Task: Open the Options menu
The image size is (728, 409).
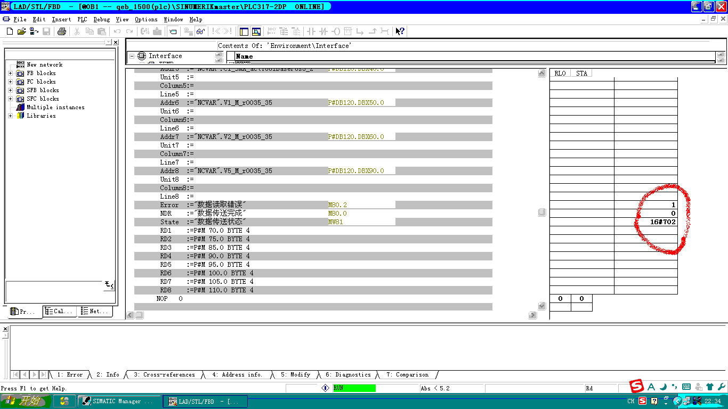Action: coord(146,19)
